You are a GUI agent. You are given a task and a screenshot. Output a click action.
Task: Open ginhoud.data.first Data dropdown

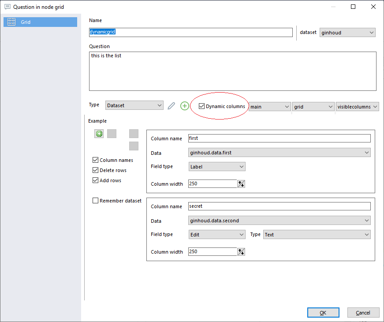pos(279,153)
